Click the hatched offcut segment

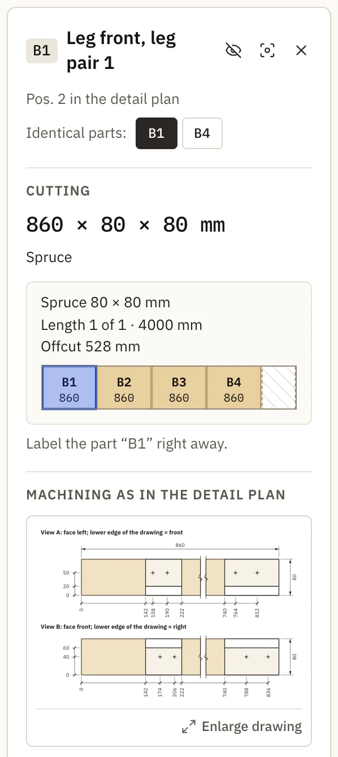point(279,388)
